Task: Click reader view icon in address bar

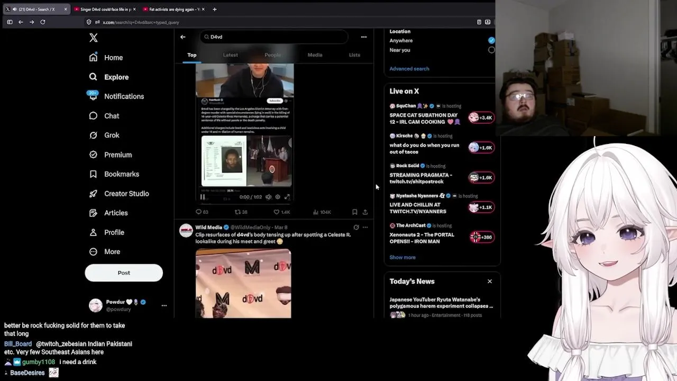Action: 479,22
